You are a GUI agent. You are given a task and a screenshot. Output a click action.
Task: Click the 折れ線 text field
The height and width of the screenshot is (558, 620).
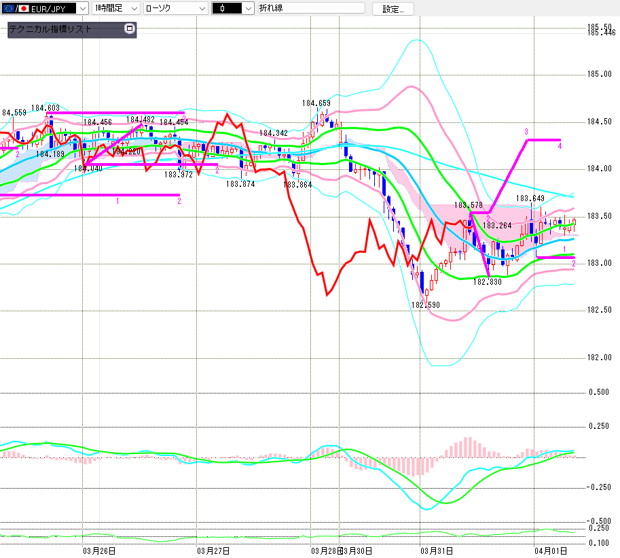[x=310, y=8]
